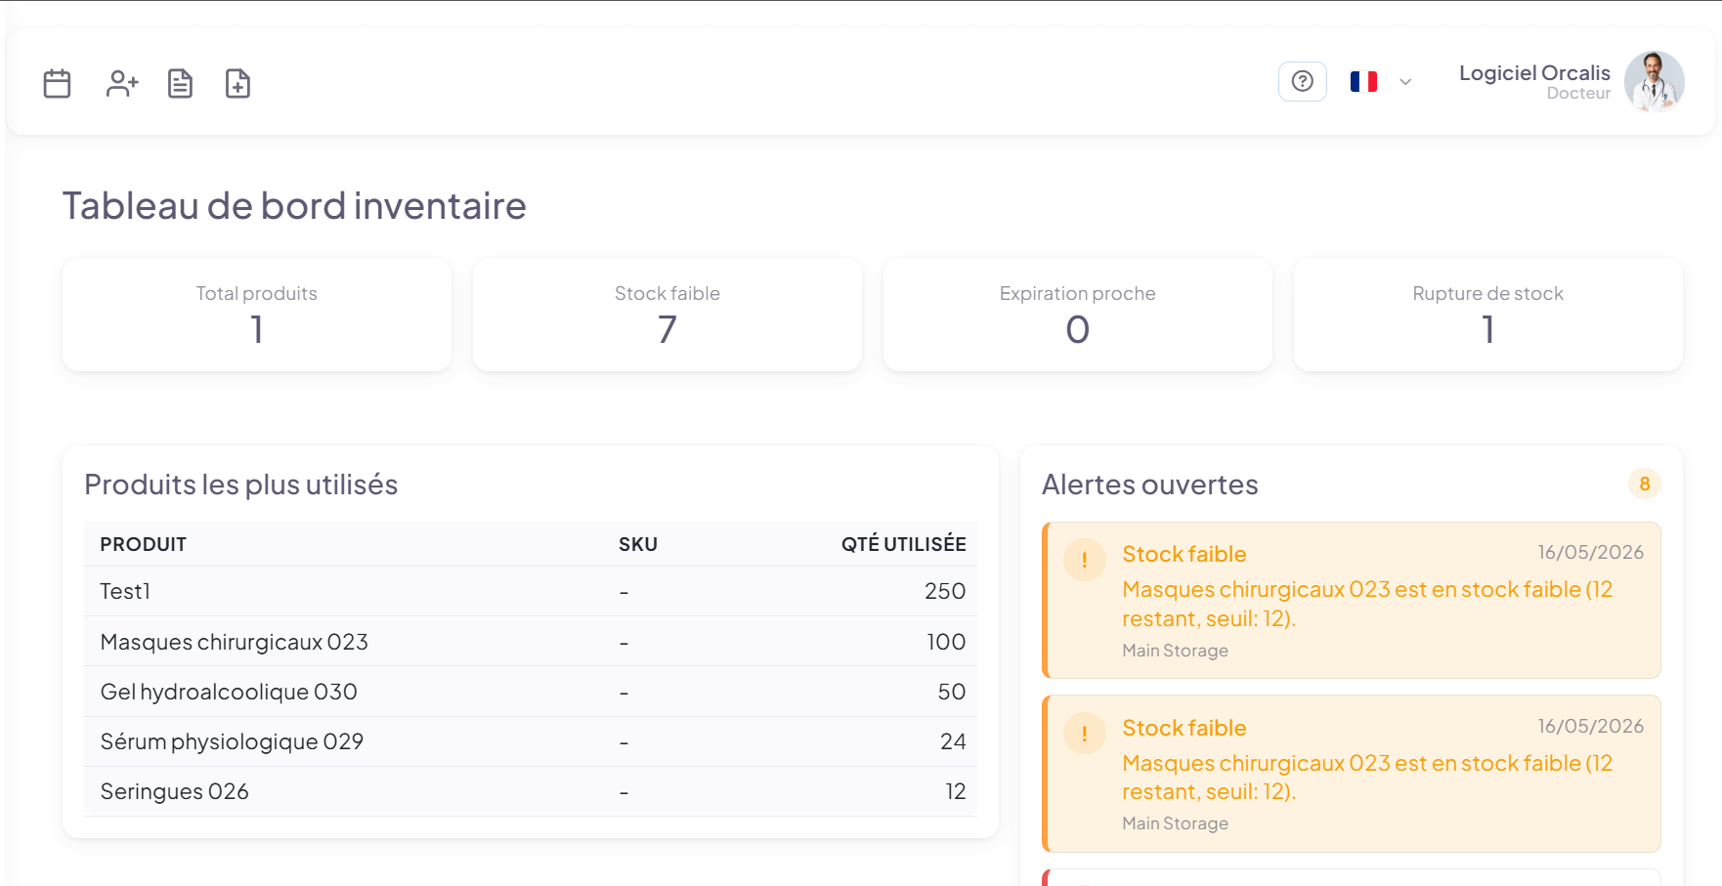
Task: Select the Sérum physiologique 029 row
Action: (531, 741)
